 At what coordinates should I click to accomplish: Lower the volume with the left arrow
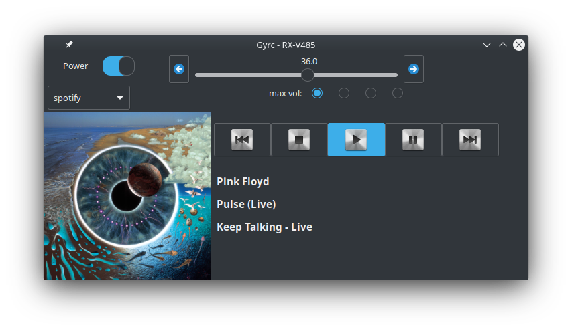pyautogui.click(x=179, y=69)
